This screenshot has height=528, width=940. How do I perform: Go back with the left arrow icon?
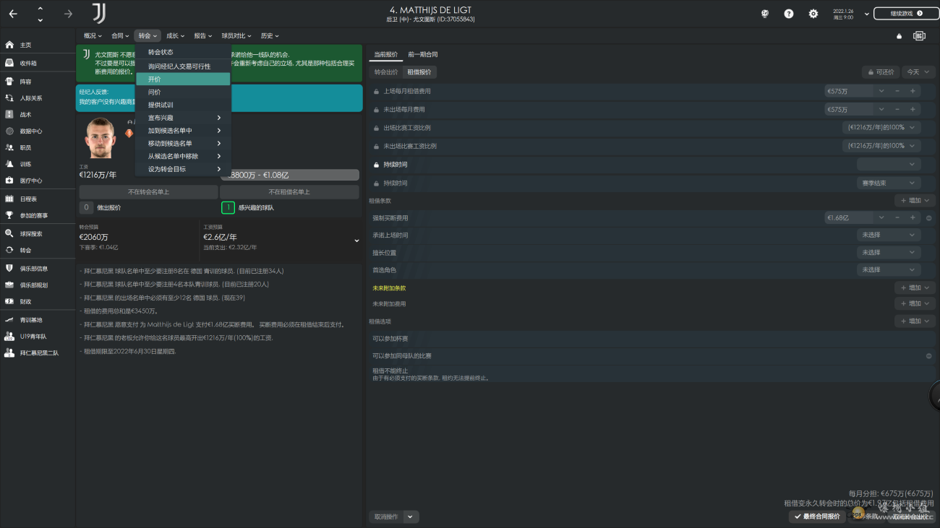13,14
